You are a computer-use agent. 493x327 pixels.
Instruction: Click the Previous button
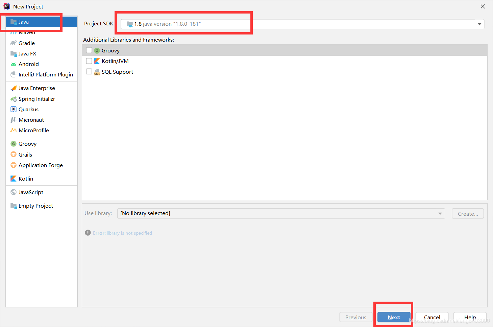pos(356,317)
